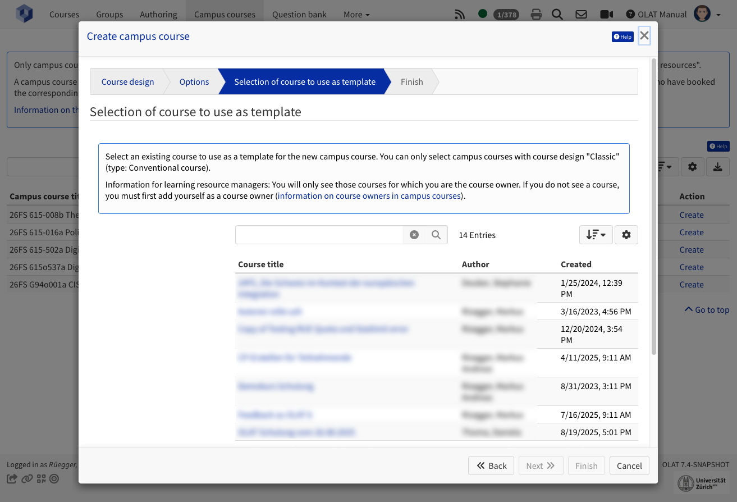The height and width of the screenshot is (502, 737).
Task: Expand the More menu
Action: [x=356, y=15]
